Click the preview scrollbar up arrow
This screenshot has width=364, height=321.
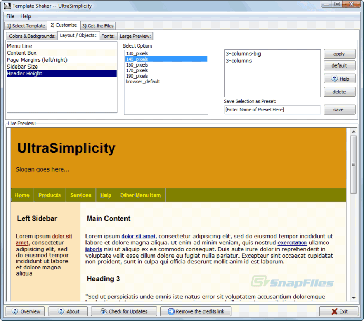353,131
